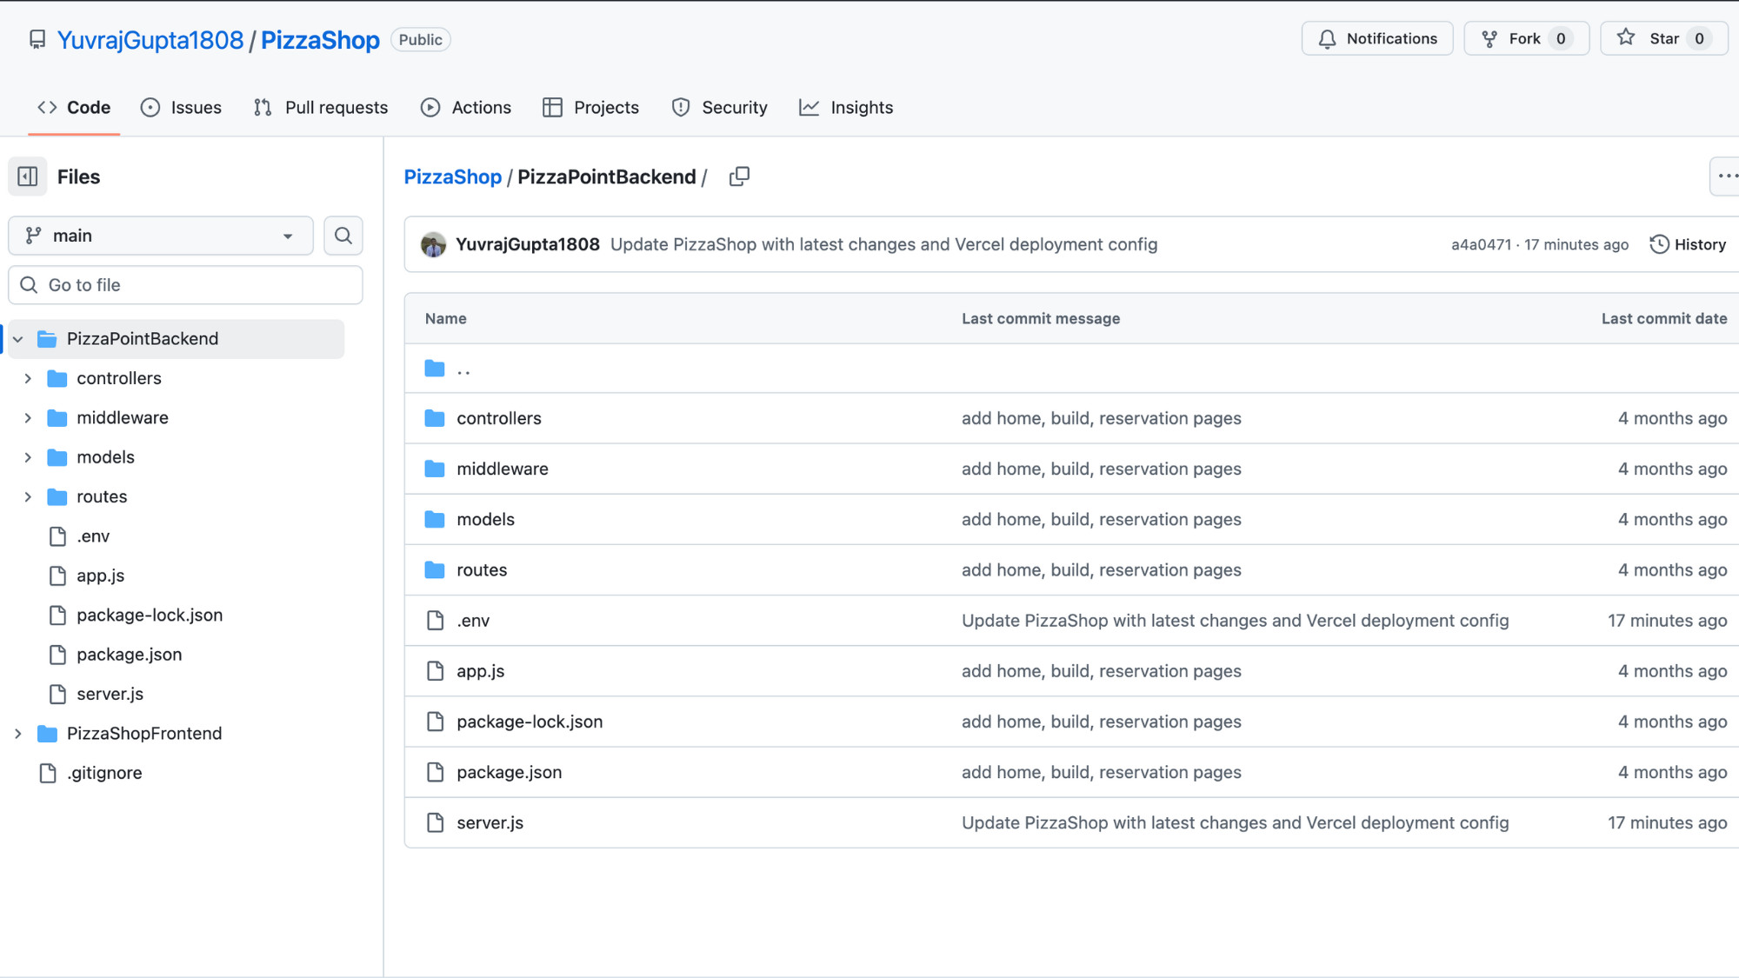Click the Star icon
The width and height of the screenshot is (1739, 978).
tap(1626, 38)
